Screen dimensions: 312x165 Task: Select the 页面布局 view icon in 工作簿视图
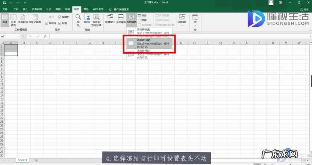click(x=23, y=19)
